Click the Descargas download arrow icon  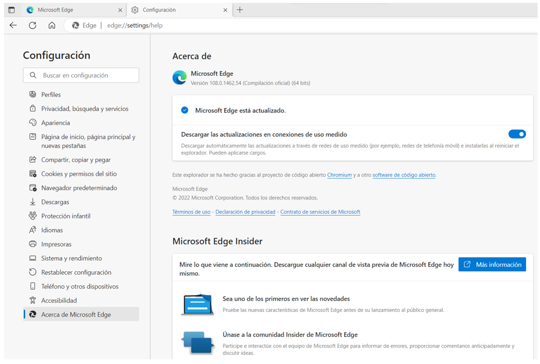point(32,202)
